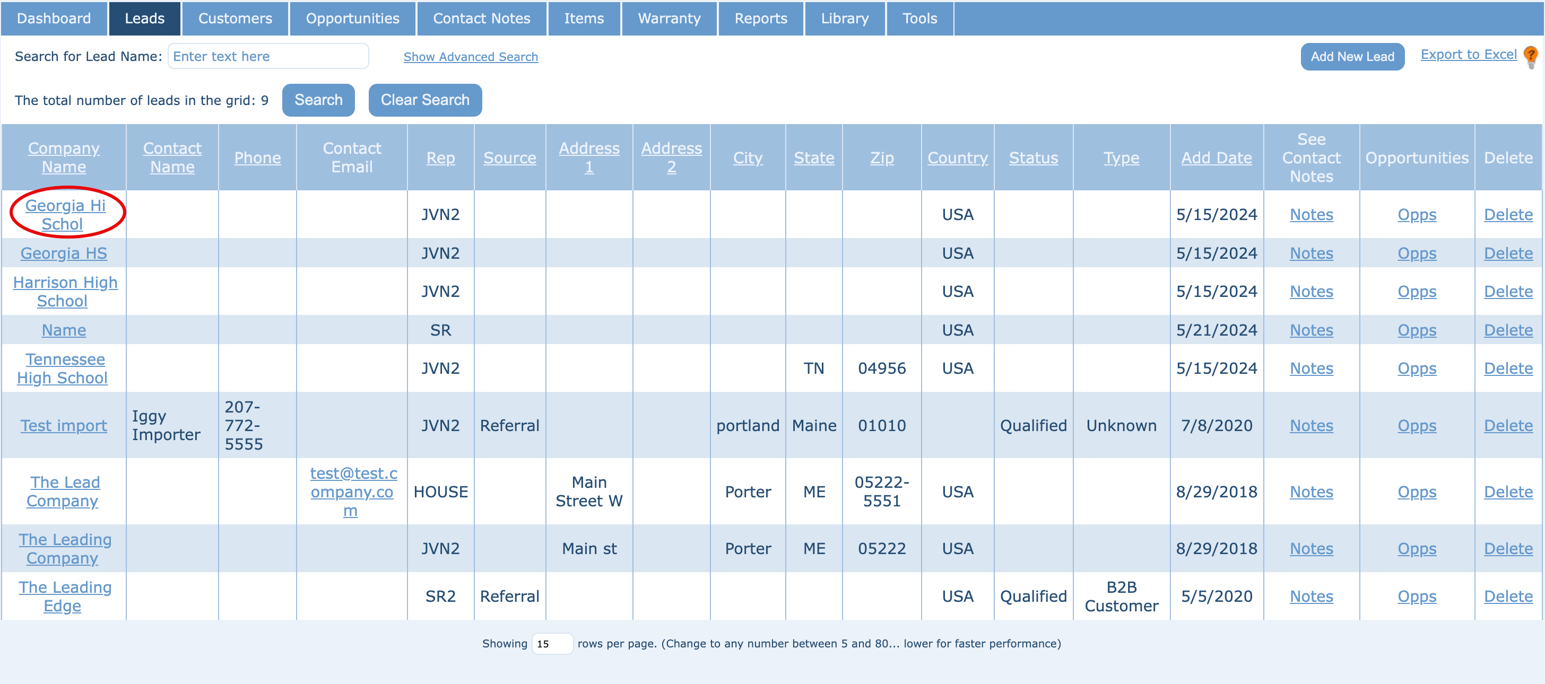Focus the Lead Name search field

[x=267, y=56]
